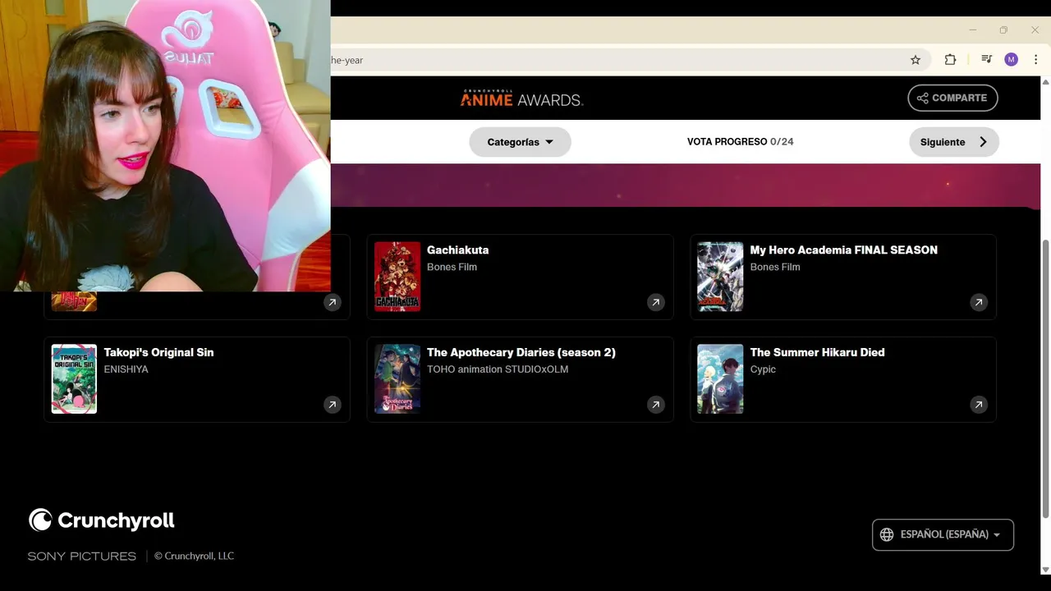Go to the next category with Siguiente
This screenshot has width=1051, height=591.
[x=953, y=142]
